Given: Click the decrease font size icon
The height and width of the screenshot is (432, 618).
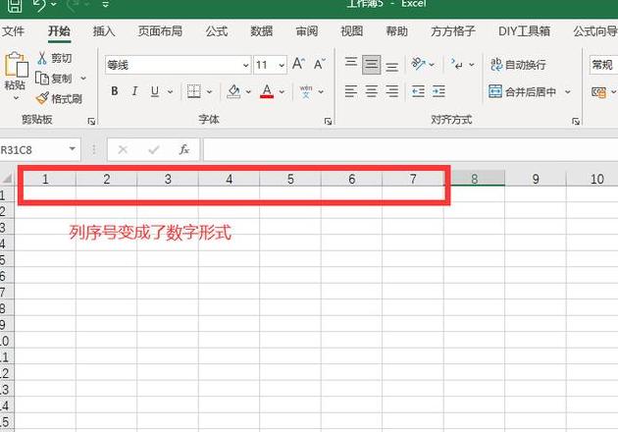Looking at the screenshot, I should click(x=319, y=64).
